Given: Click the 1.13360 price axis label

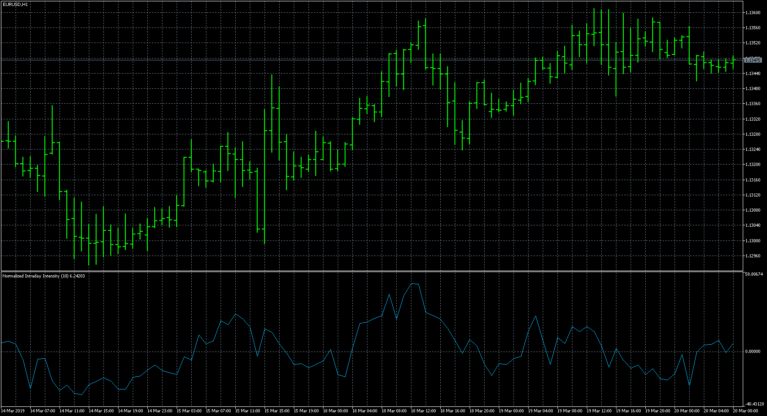Looking at the screenshot, I should tap(753, 104).
